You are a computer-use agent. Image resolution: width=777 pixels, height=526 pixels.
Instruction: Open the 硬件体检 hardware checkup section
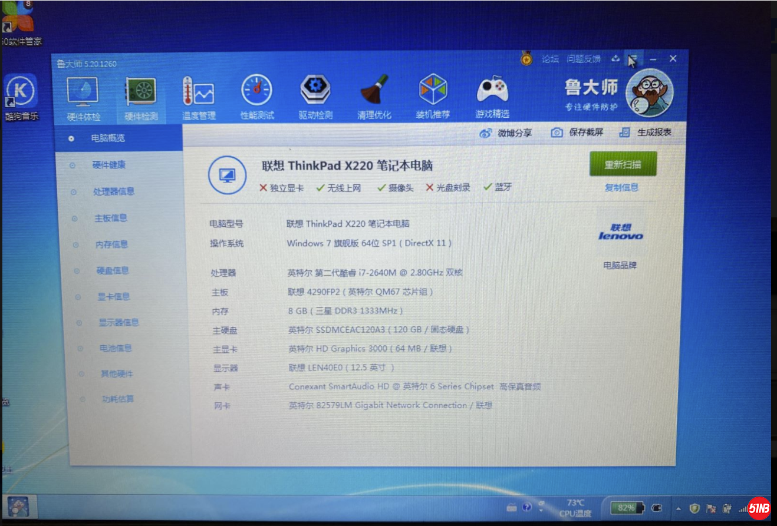[83, 98]
